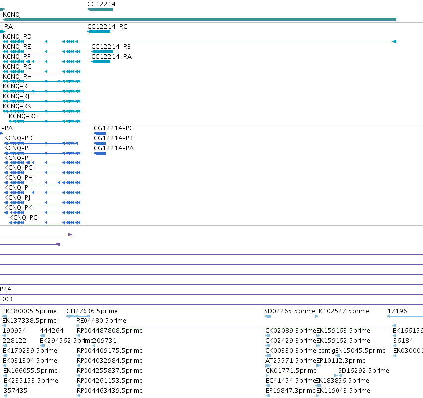Open the KCNQ-RK transcript label

click(x=17, y=106)
